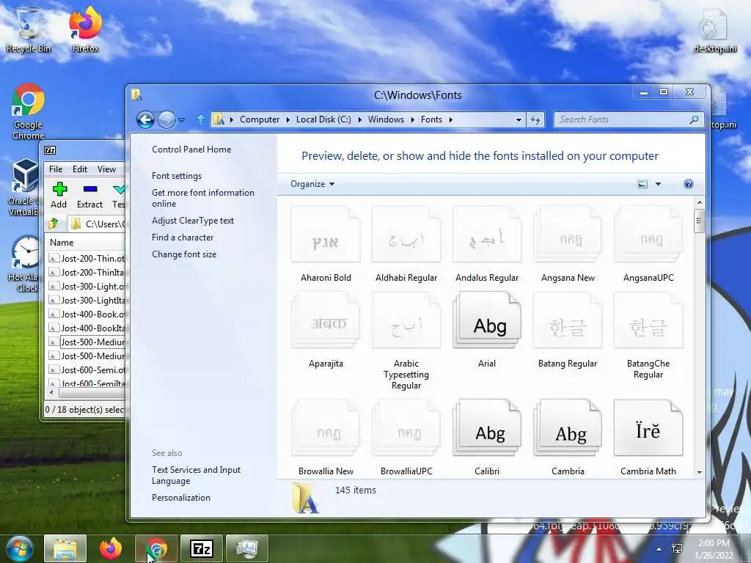
Task: Expand the Windows breadcrumb arrow
Action: pos(412,119)
